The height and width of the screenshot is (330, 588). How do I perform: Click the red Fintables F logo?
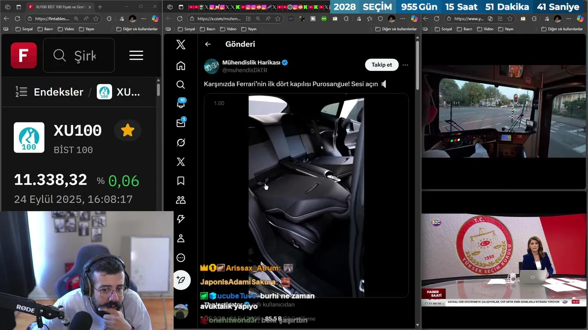(x=24, y=55)
